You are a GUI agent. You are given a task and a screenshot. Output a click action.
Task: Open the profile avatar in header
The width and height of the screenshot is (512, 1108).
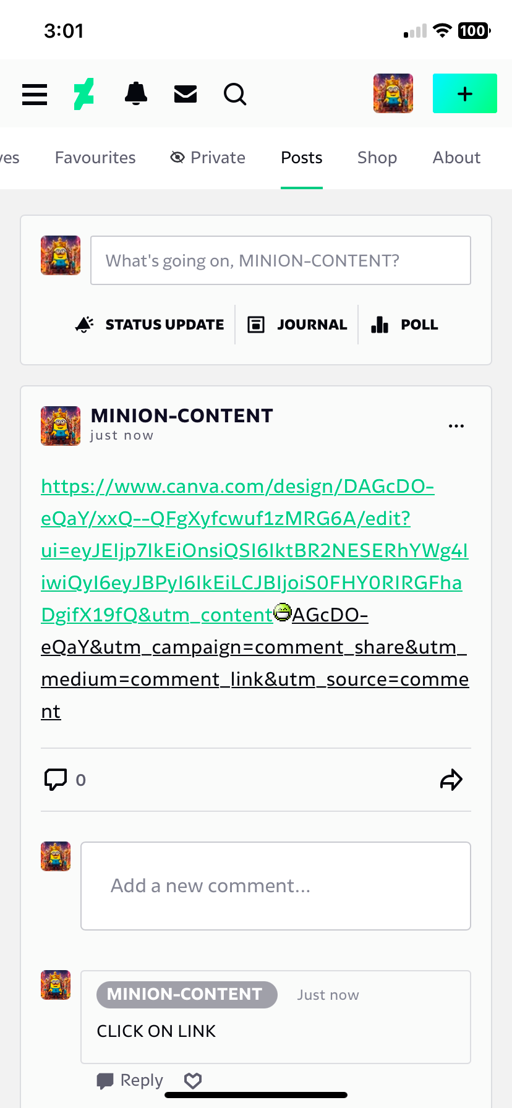(393, 93)
